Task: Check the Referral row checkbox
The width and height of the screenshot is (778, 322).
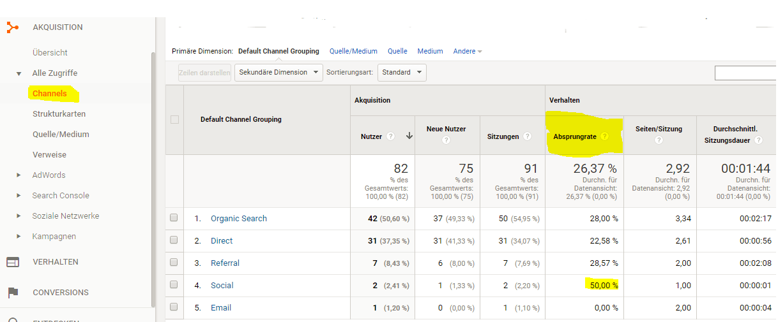Action: 174,263
